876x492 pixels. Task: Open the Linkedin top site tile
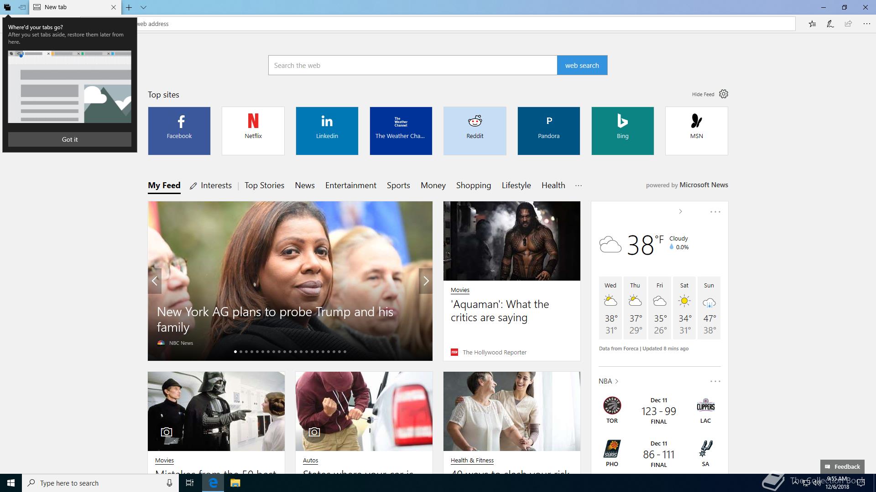point(327,131)
